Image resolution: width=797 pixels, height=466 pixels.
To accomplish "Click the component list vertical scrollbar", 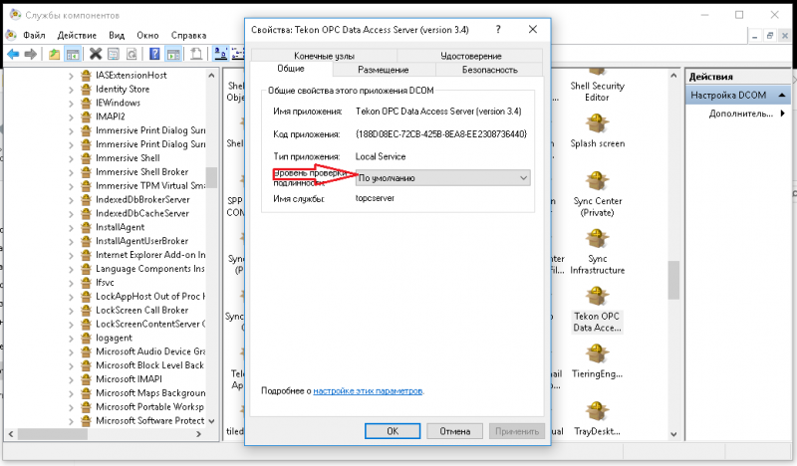I will (673, 289).
